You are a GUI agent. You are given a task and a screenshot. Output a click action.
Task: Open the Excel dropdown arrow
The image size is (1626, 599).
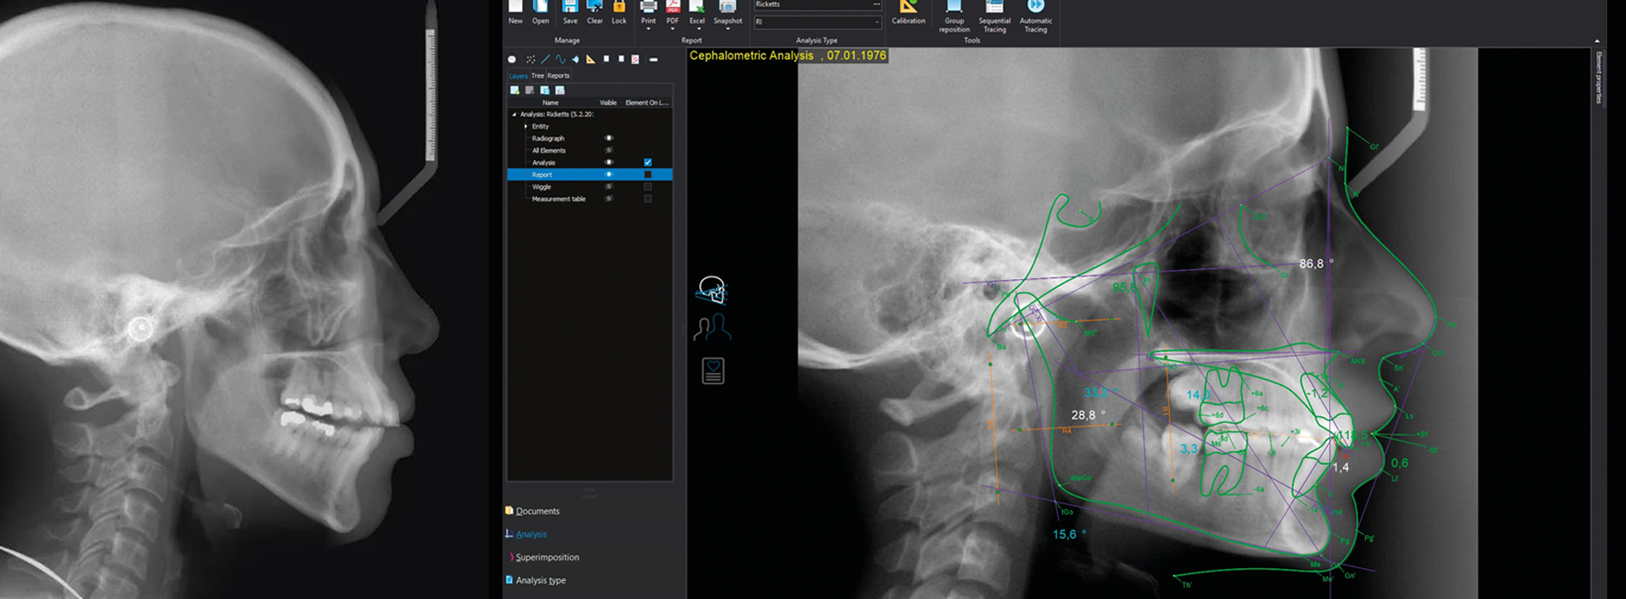(x=697, y=29)
